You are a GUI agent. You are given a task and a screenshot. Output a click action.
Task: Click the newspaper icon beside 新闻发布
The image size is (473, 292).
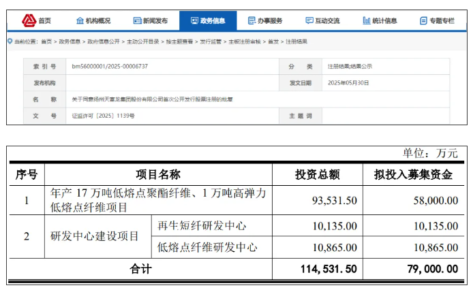pos(138,20)
